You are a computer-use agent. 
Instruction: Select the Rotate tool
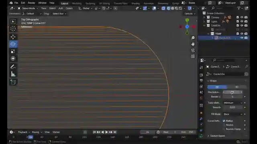[13, 44]
